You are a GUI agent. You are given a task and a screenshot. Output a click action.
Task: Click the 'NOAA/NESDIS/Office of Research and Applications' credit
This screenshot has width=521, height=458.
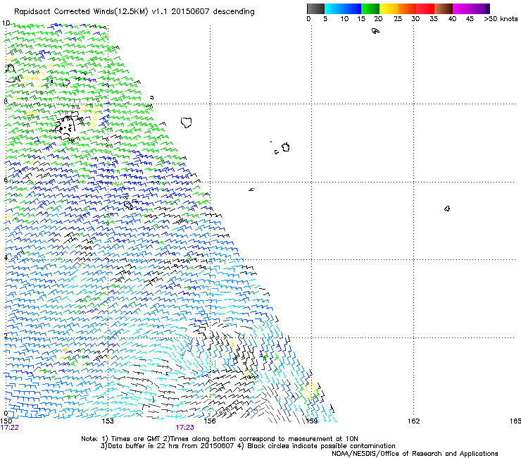[x=415, y=454]
